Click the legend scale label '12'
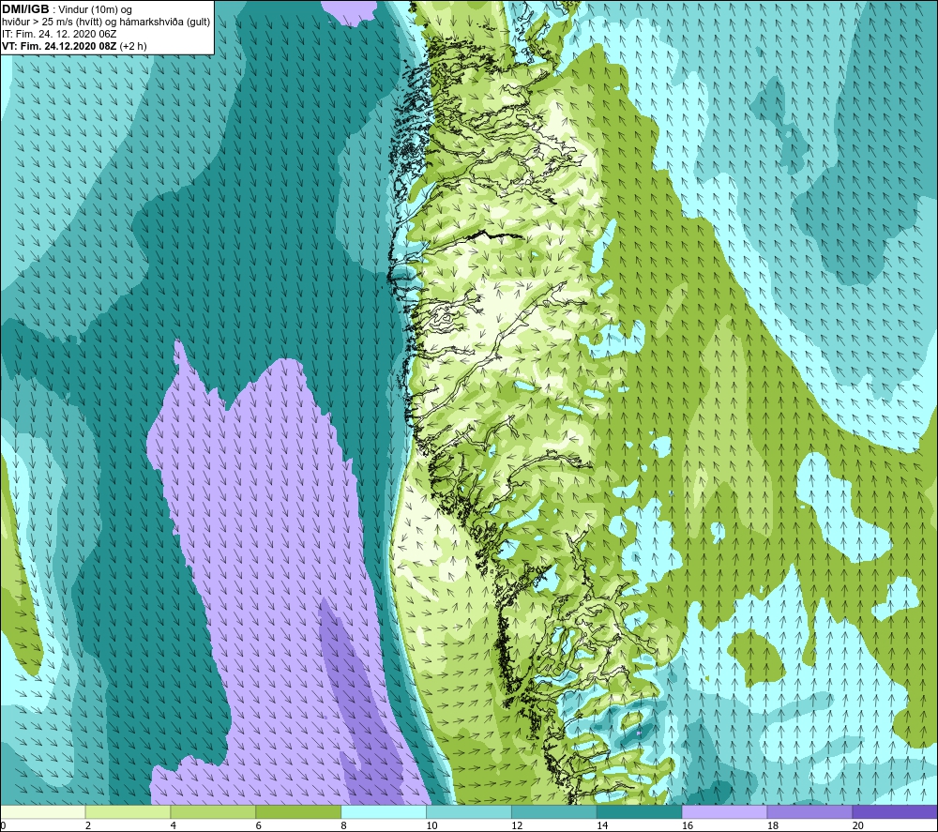The height and width of the screenshot is (832, 938). click(517, 825)
